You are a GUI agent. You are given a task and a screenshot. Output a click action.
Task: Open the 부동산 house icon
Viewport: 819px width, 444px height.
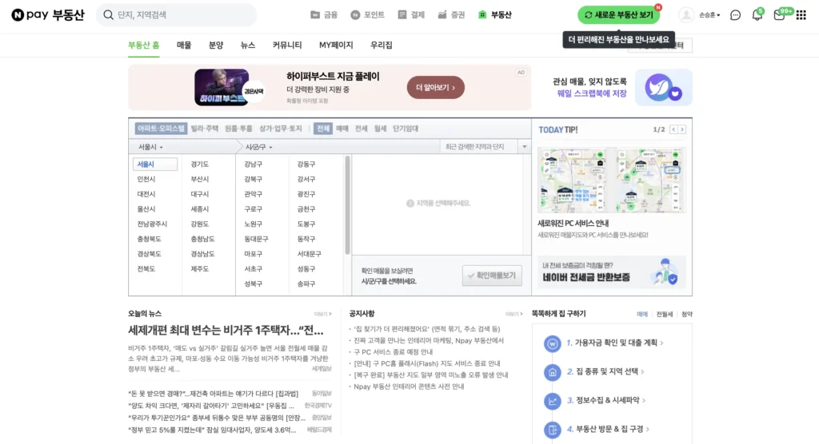point(482,14)
